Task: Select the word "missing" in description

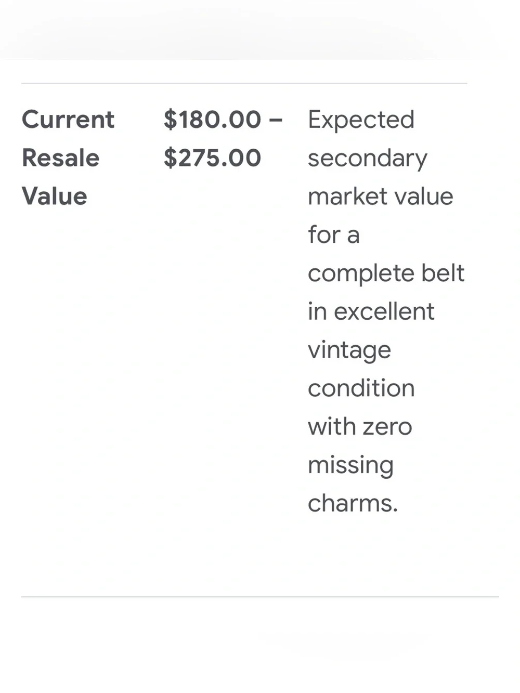Action: coord(351,466)
